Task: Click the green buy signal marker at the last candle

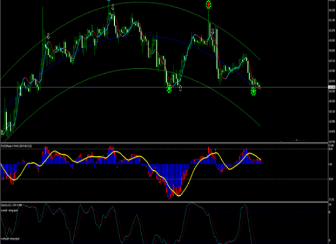Action: point(254,91)
